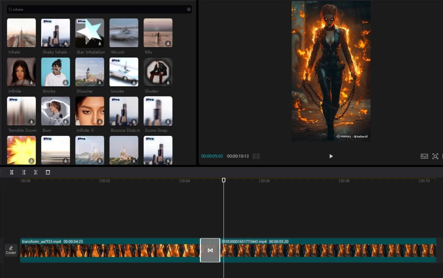The image size is (443, 278).
Task: Click the 'Dissolve' label
Action: (x=84, y=91)
